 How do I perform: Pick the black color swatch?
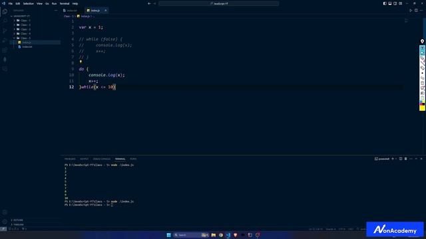tap(423, 104)
